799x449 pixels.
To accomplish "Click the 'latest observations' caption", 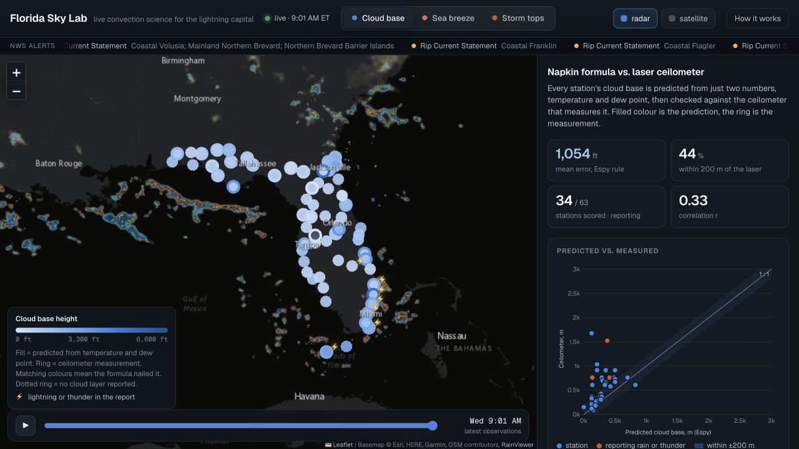I will pyautogui.click(x=493, y=432).
